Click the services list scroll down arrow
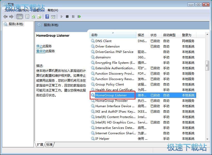 tap(207, 139)
